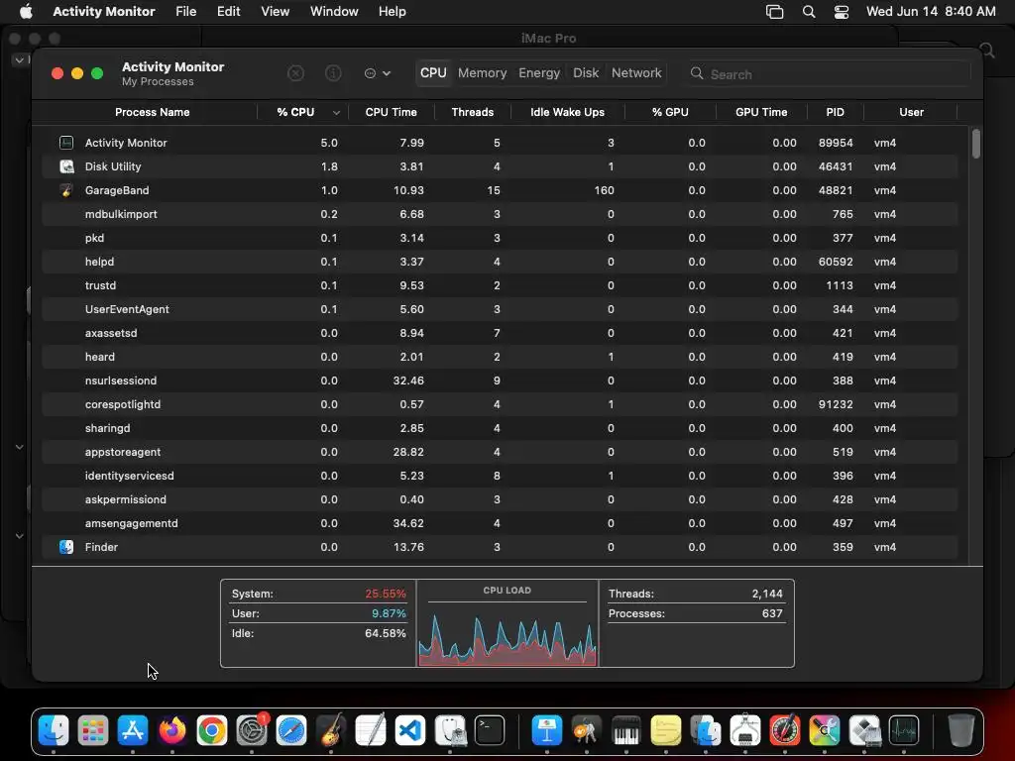1015x761 pixels.
Task: Open Terminal from the Dock
Action: [x=490, y=731]
